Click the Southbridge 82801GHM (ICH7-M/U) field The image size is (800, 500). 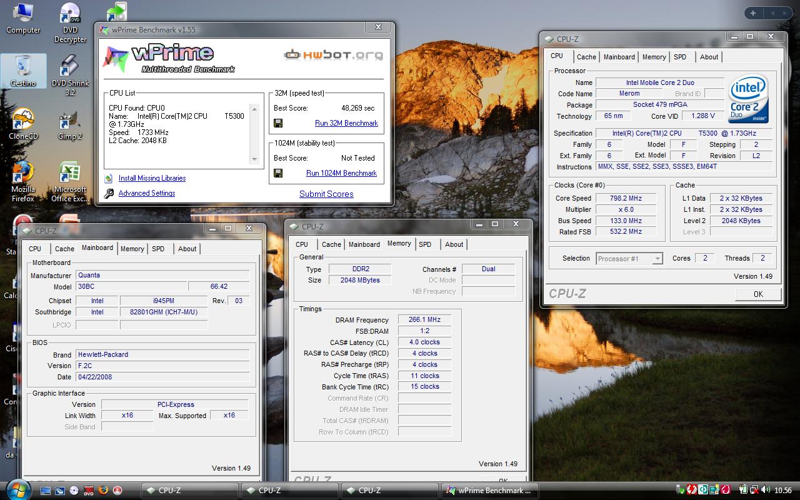(x=164, y=312)
